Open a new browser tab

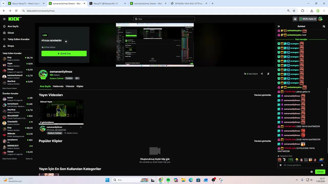pos(212,4)
